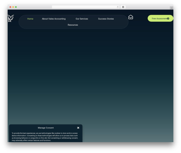181x153 pixels.
Task: Click the Manage Consent heading
Action: pyautogui.click(x=46, y=128)
